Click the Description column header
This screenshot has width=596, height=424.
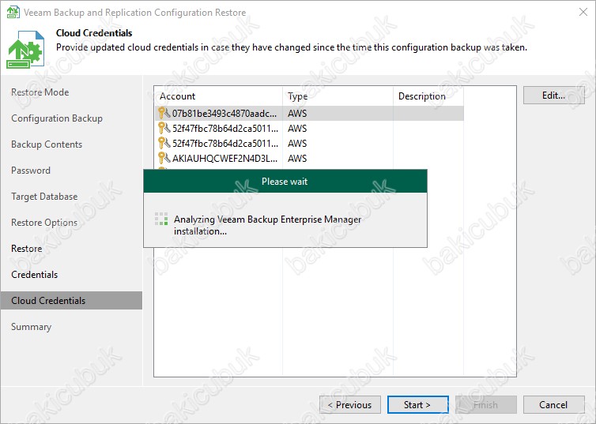tap(428, 96)
